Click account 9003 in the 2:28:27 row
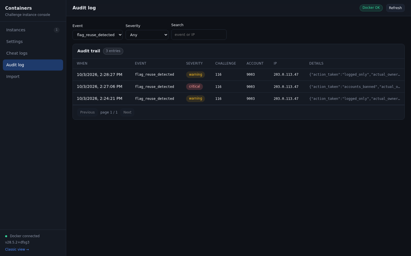Screen dimensions: 411x256 coord(251,75)
